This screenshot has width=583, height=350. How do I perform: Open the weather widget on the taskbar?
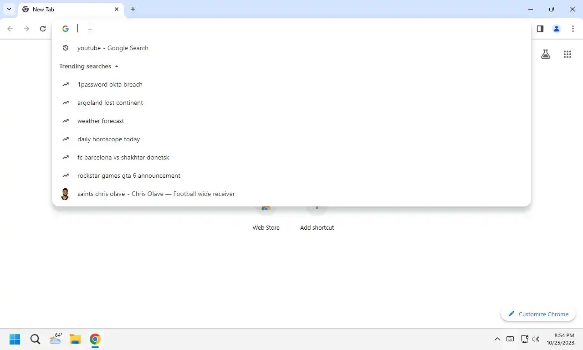[55, 340]
